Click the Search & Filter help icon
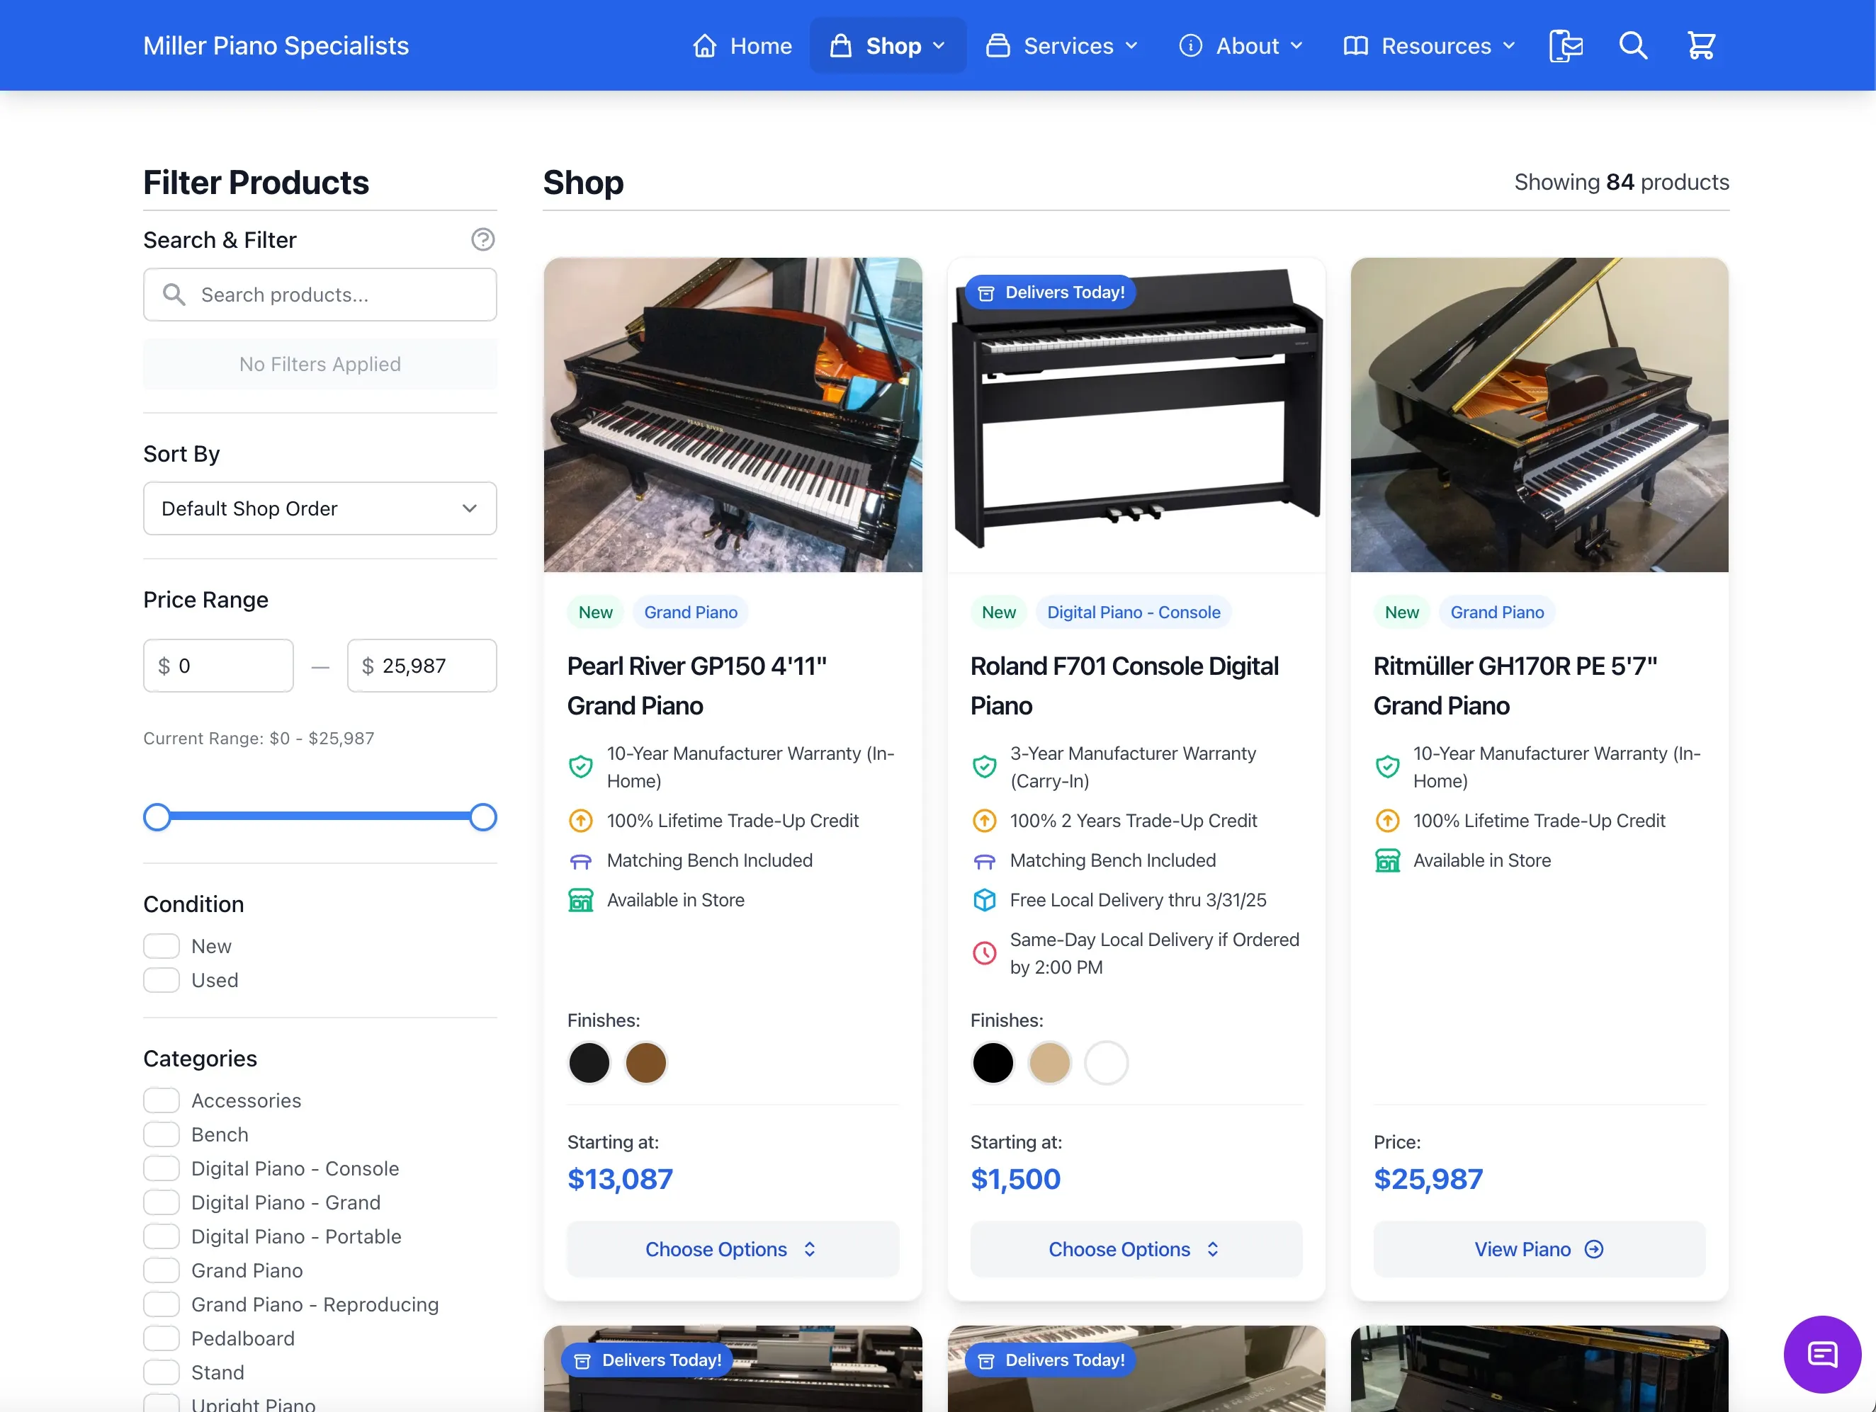This screenshot has width=1876, height=1412. pos(482,240)
